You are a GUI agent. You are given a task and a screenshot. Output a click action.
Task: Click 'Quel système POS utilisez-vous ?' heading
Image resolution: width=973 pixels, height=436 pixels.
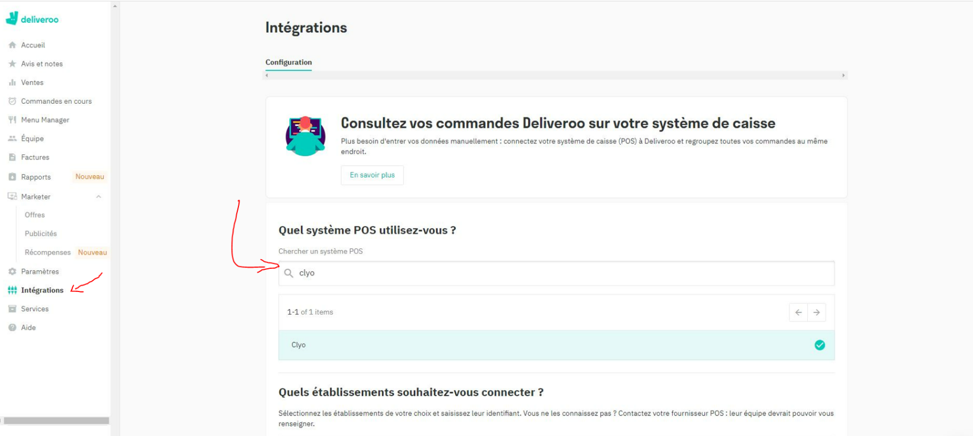[x=367, y=230]
